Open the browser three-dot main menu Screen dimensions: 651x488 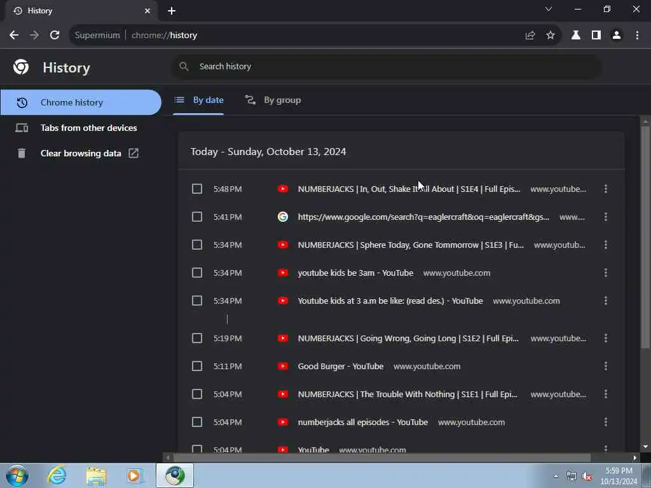pos(637,36)
